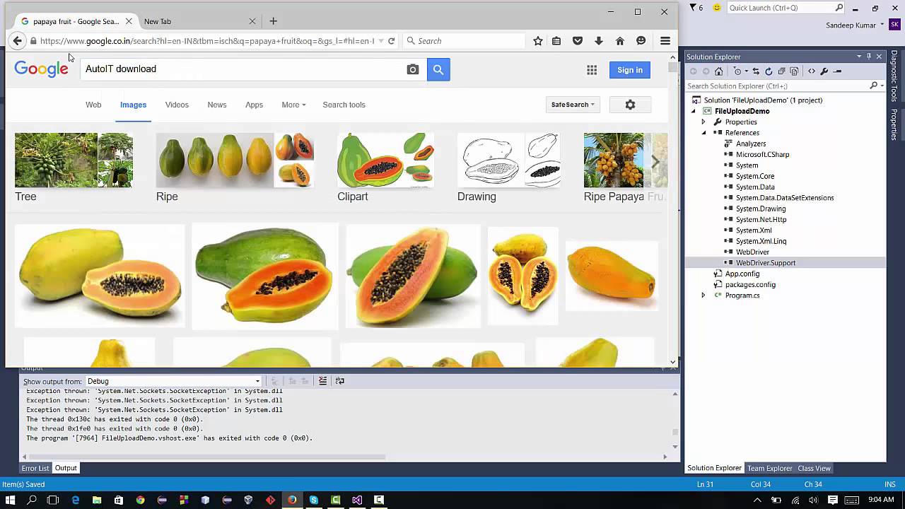Go to the Firefox home page icon
The width and height of the screenshot is (905, 509).
(x=620, y=41)
